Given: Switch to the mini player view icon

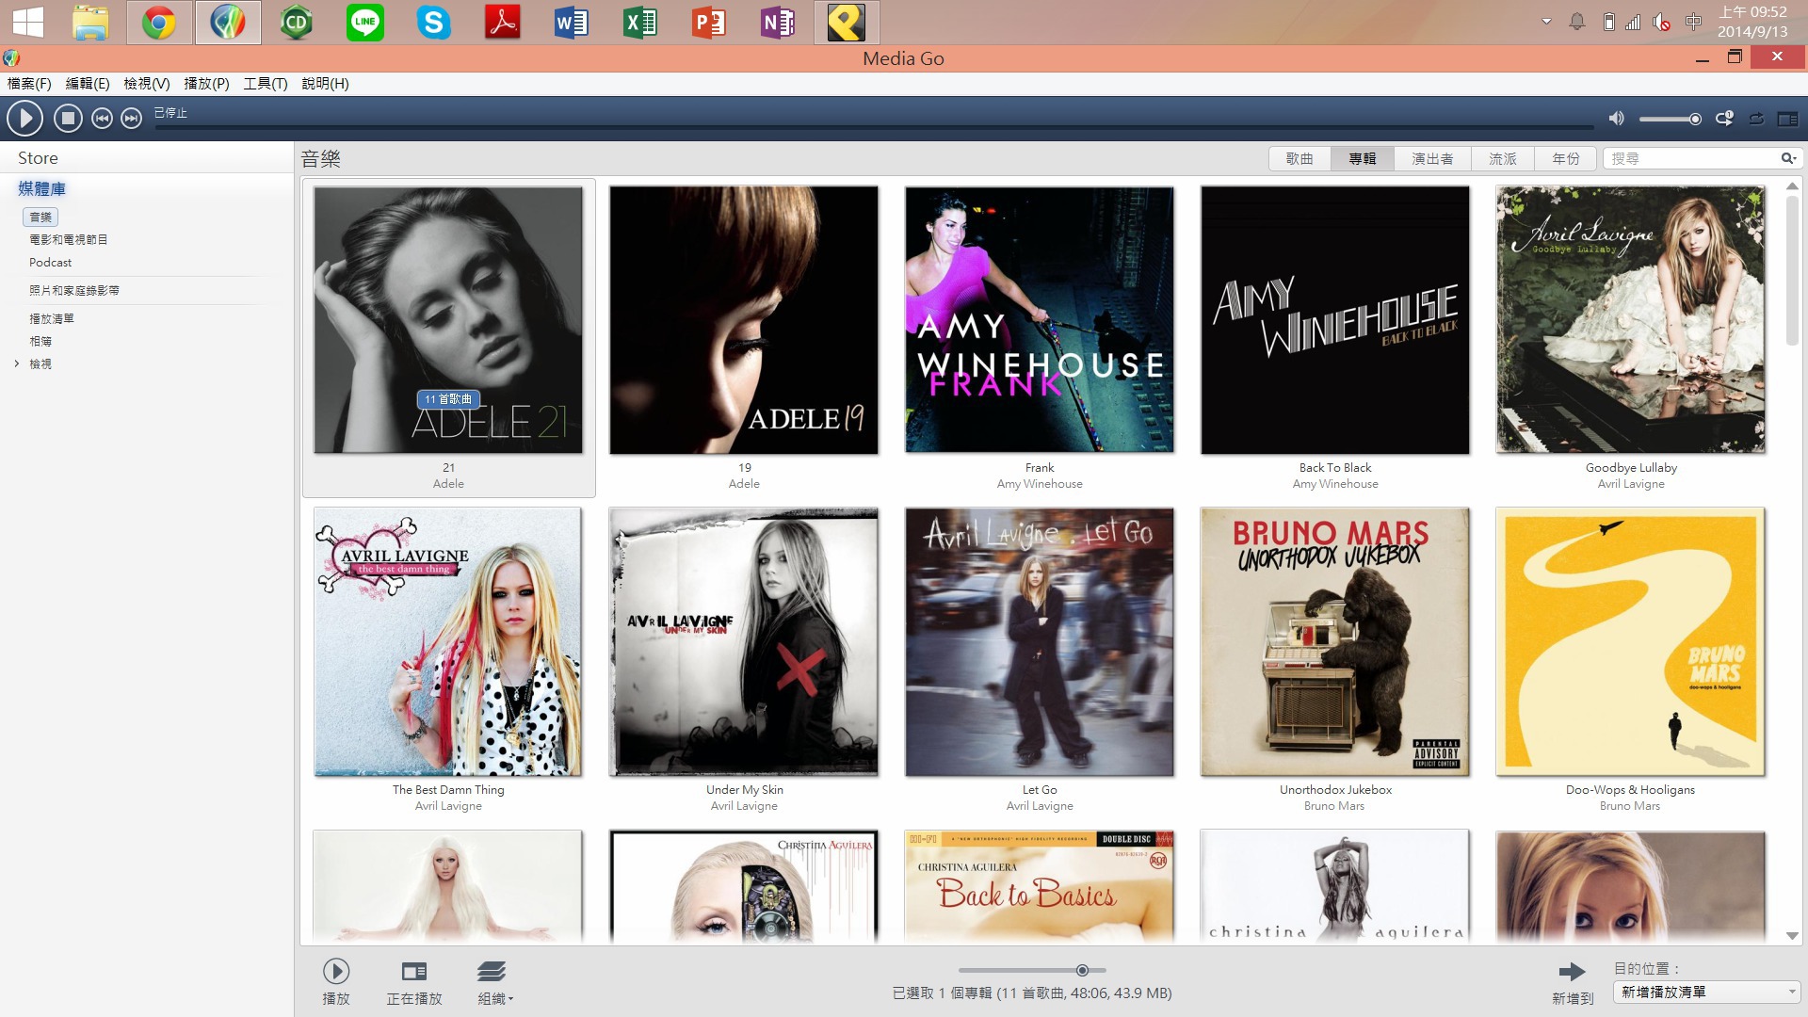Looking at the screenshot, I should [1787, 119].
